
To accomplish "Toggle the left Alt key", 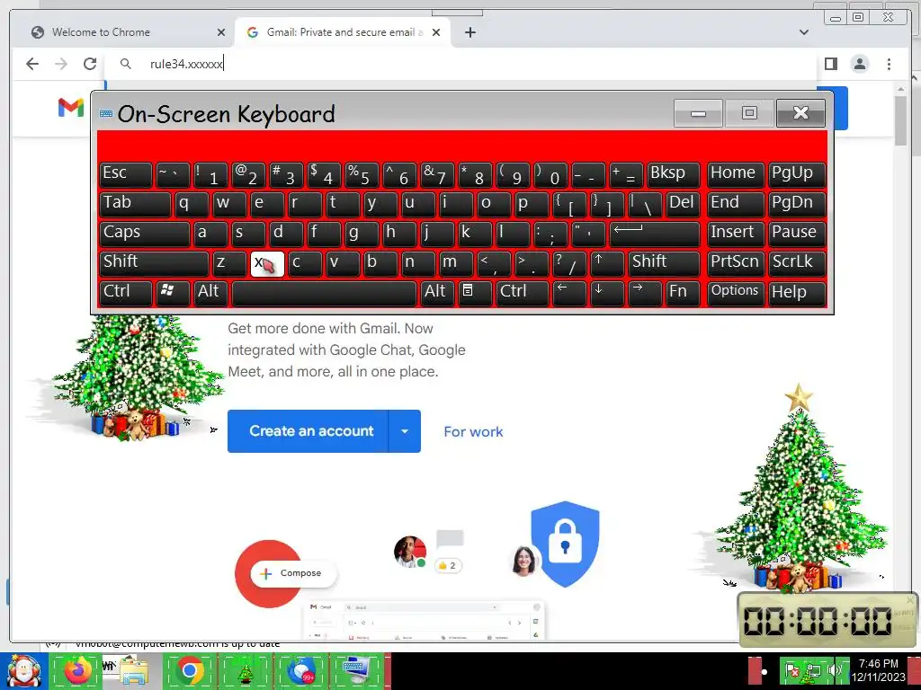I will coord(210,292).
